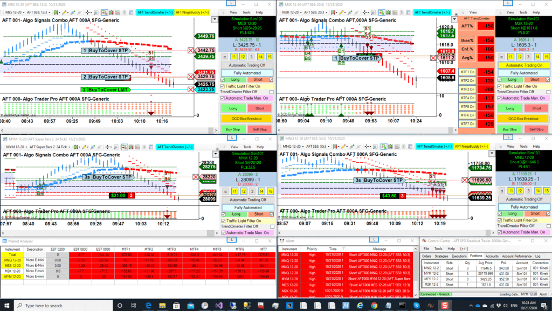
Task: Open AFT SB3: 20:3 interval dropdown
Action: point(316,12)
